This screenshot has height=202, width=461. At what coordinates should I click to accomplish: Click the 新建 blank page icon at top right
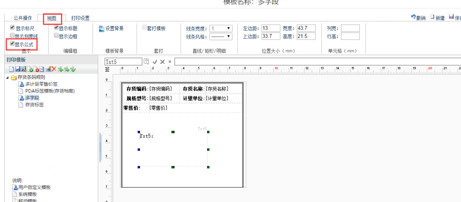(432, 17)
